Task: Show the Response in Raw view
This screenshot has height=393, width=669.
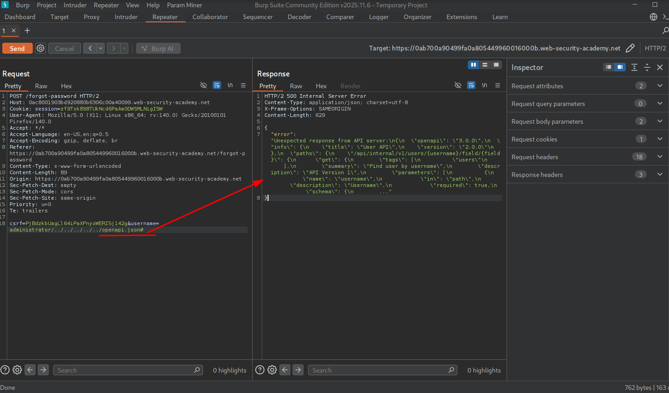Action: pos(296,86)
